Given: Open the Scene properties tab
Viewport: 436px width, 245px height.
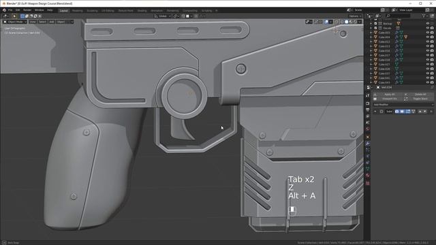Looking at the screenshot, I should click(368, 122).
